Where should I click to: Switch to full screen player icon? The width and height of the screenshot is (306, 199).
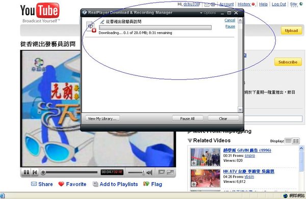pos(170,172)
